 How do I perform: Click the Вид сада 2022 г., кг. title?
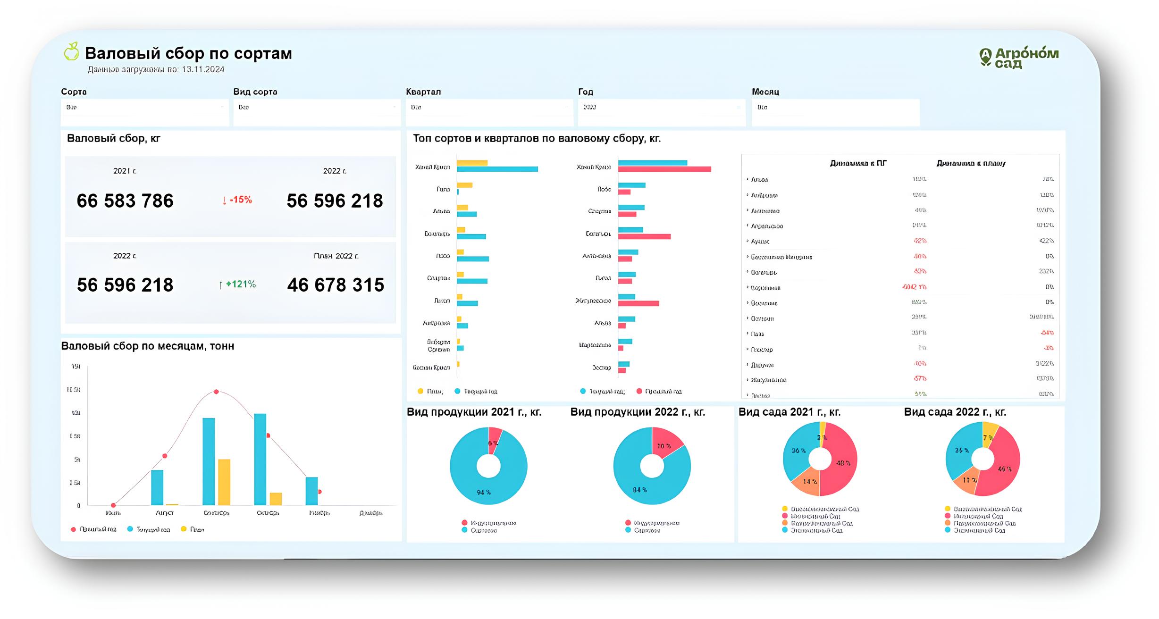point(955,412)
